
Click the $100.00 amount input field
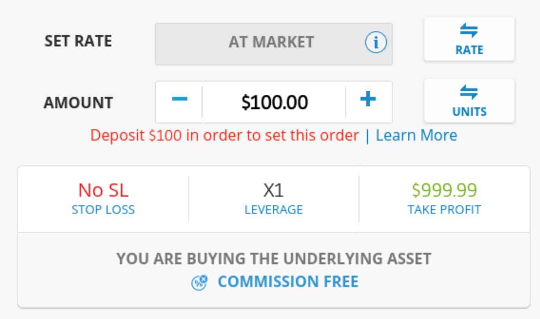[x=273, y=102]
